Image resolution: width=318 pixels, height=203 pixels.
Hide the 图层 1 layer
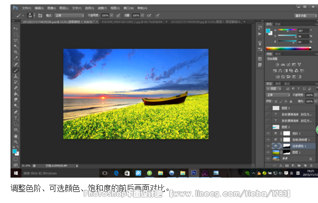pos(268,152)
